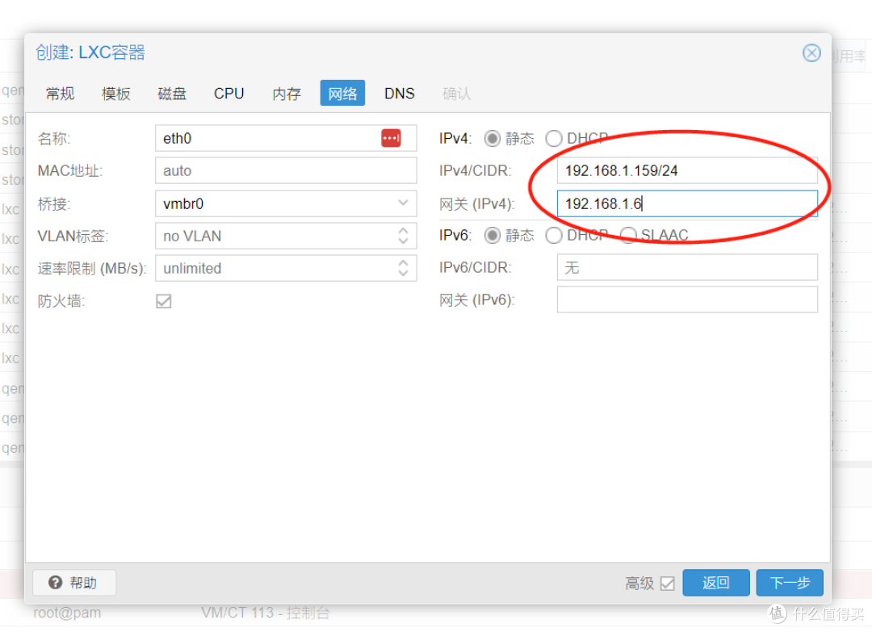Click the 什么值得买 watermark logo icon
The height and width of the screenshot is (632, 872).
[x=776, y=614]
